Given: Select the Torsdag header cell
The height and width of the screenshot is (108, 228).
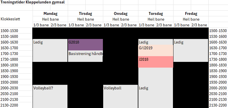Looking at the screenshot, I should tap(156, 13).
